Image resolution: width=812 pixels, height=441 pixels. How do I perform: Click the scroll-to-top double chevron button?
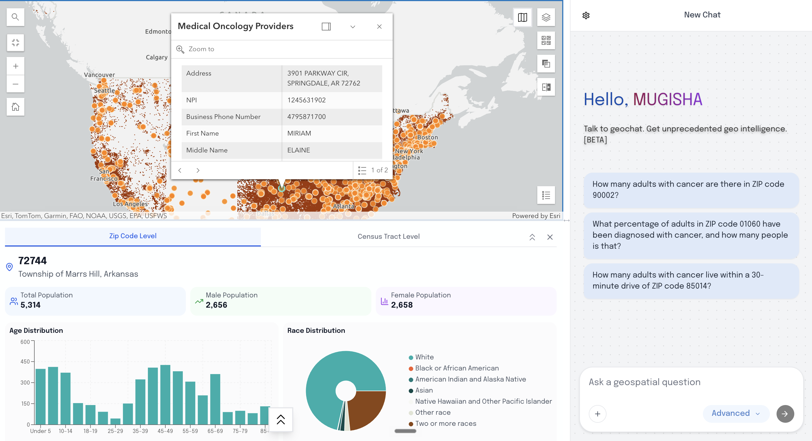[281, 420]
